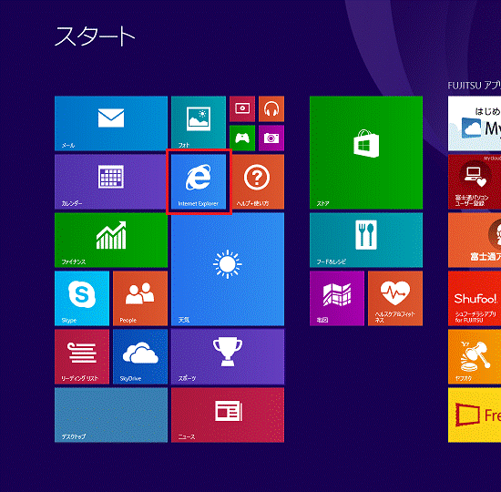This screenshot has width=501, height=492.
Task: Launch the Internet Explorer tile
Action: (199, 181)
